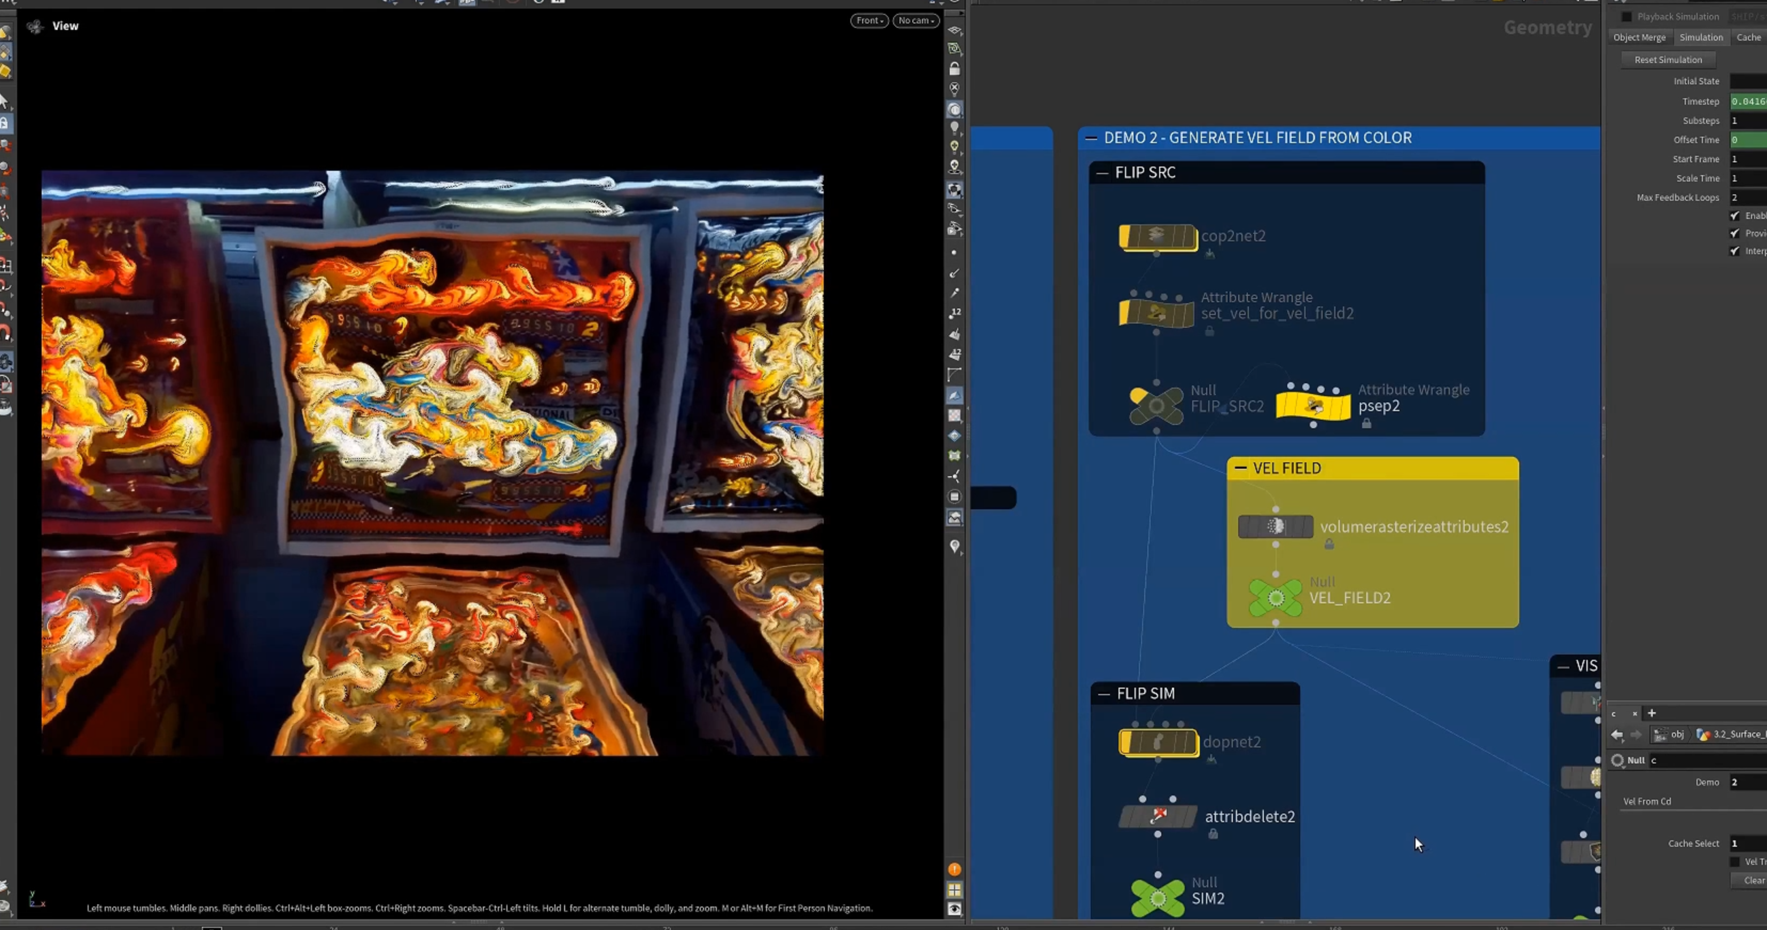Image resolution: width=1767 pixels, height=930 pixels.
Task: Click the Start Frame input field
Action: pos(1748,159)
